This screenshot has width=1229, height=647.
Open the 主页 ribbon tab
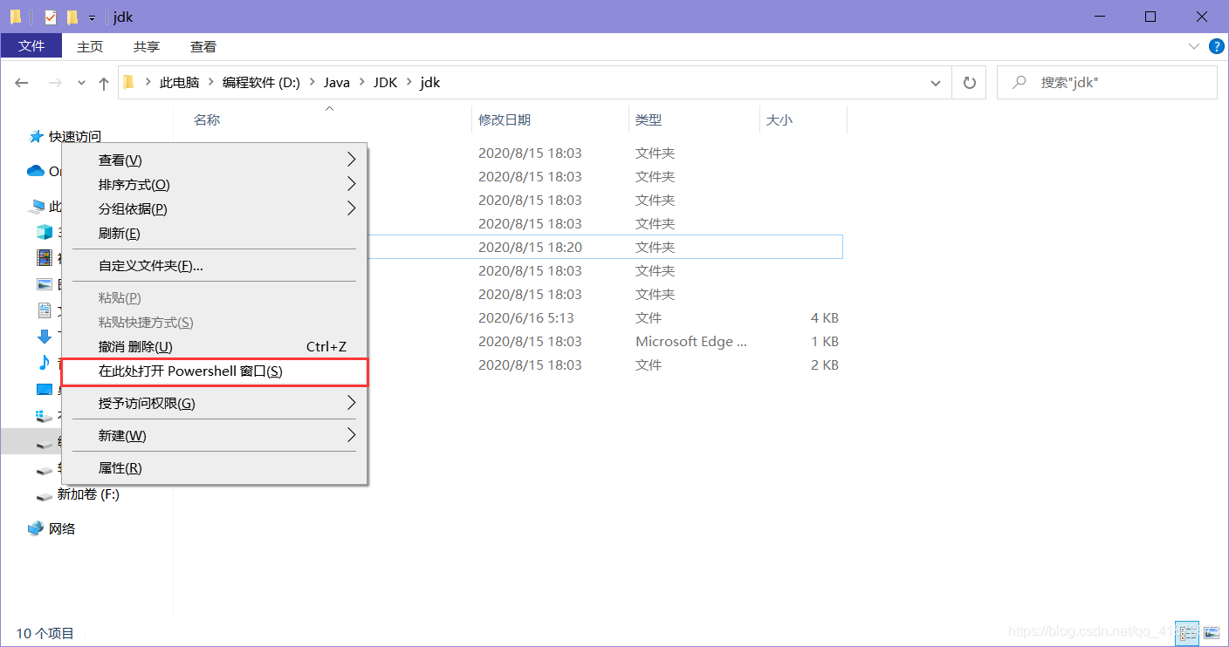90,46
